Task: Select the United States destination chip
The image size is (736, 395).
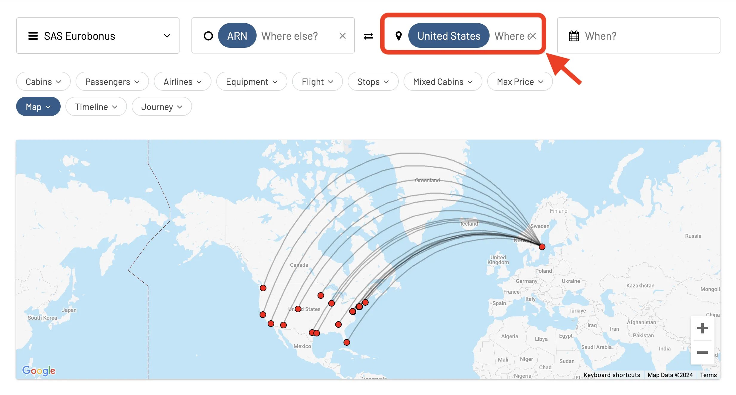Action: click(x=449, y=36)
